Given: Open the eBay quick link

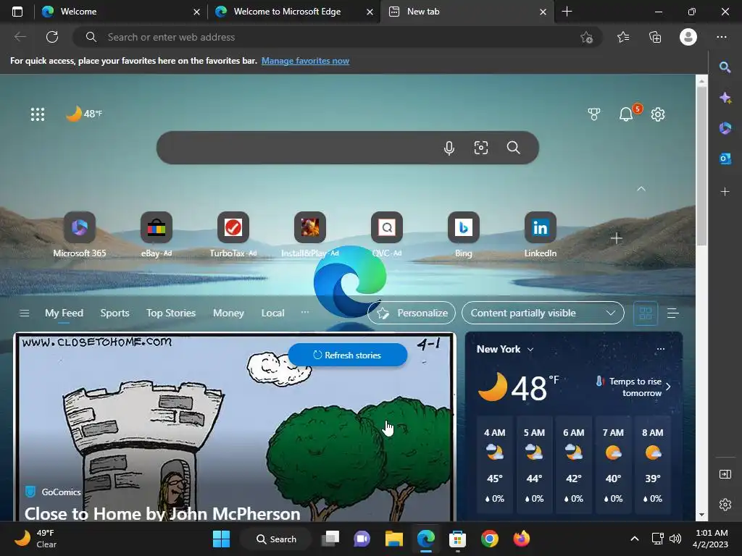Looking at the screenshot, I should 157,235.
